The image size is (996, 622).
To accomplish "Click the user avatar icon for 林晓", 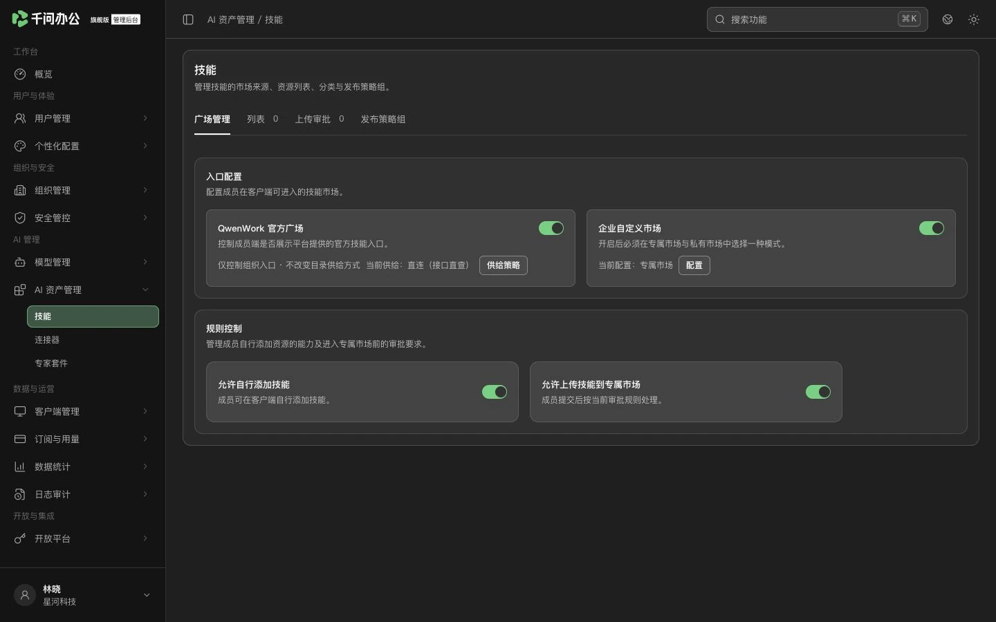I will tap(25, 595).
